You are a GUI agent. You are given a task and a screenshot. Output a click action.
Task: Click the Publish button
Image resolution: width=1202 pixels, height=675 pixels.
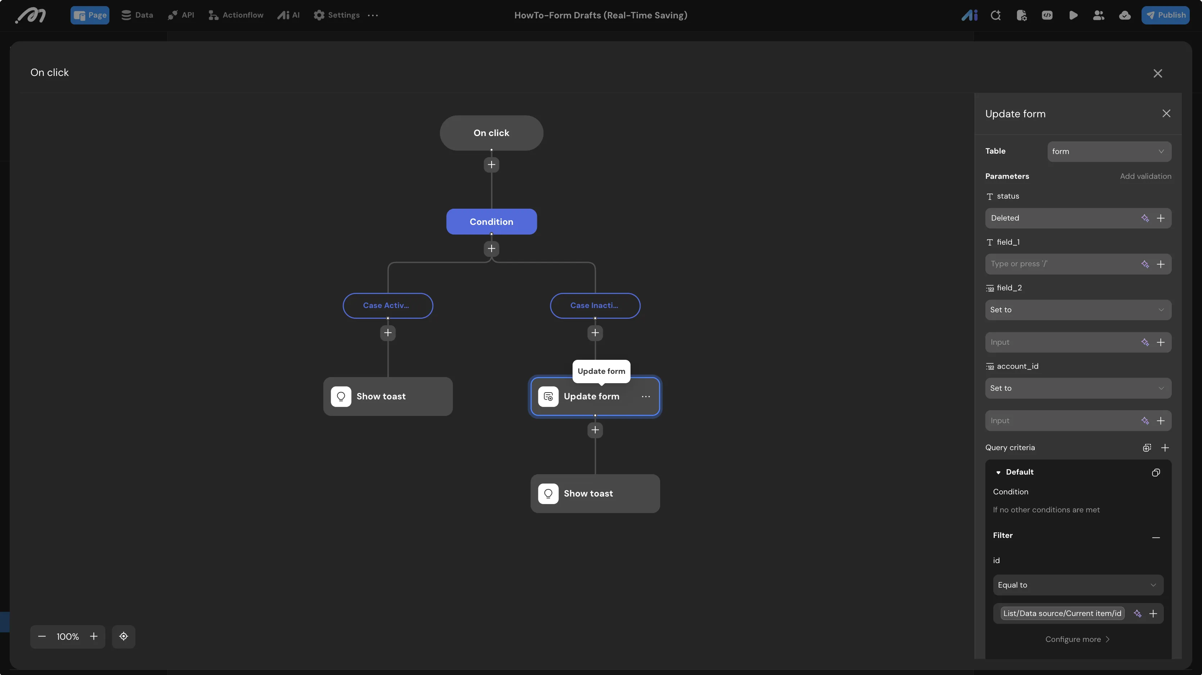click(1165, 15)
